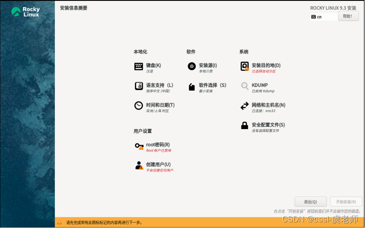Click the 语言支持 language support icon

click(x=139, y=86)
